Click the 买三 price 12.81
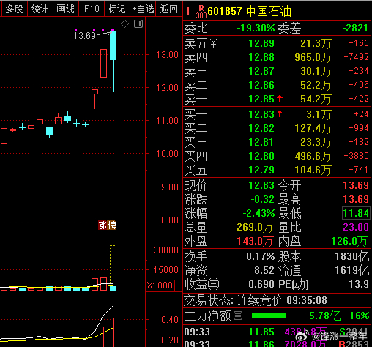The width and height of the screenshot is (372, 347). pos(261,142)
